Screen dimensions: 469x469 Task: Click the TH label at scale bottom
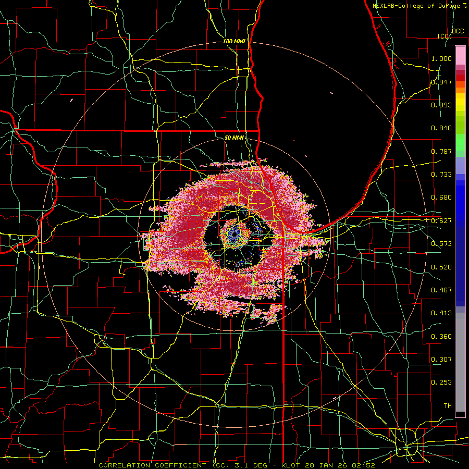click(448, 405)
